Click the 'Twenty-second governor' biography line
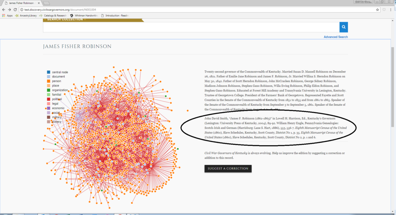 [x=275, y=71]
